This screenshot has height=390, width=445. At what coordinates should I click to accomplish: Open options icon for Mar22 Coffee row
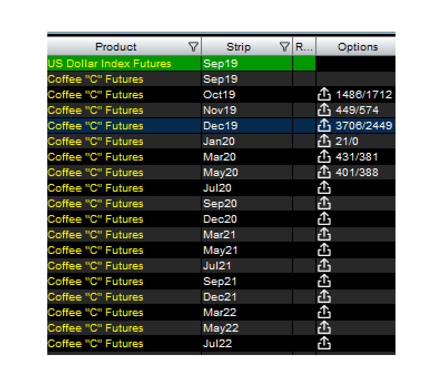coord(324,312)
